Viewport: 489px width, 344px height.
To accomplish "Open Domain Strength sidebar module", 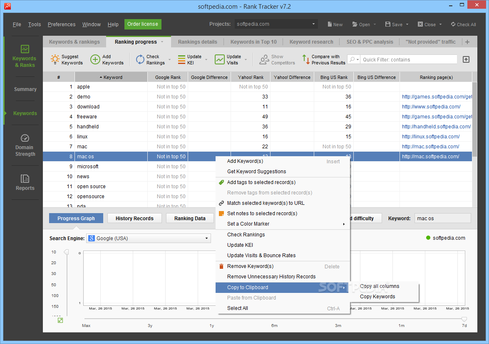I will [25, 145].
